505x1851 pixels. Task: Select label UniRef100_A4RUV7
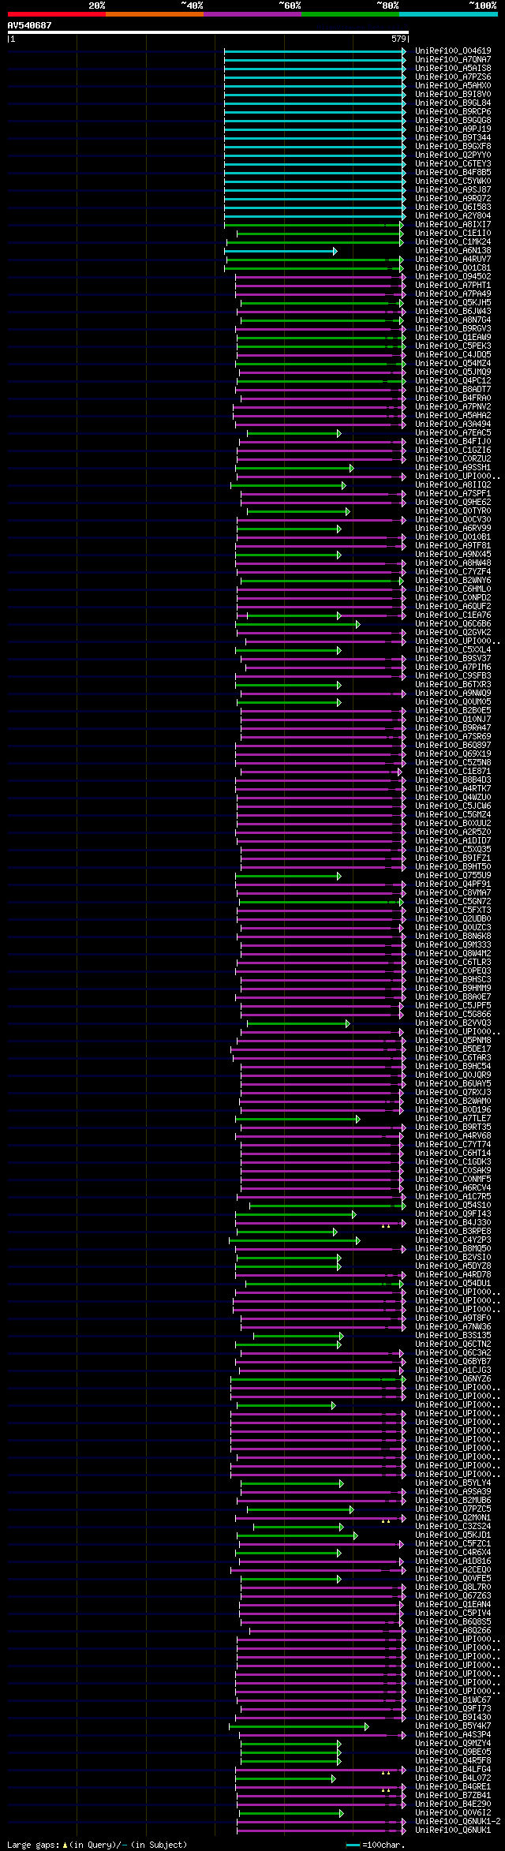[x=453, y=260]
